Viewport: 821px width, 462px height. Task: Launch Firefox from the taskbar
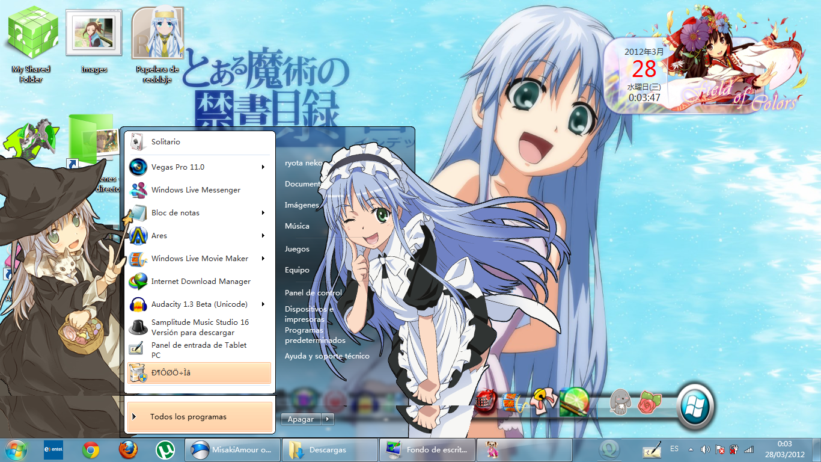click(128, 449)
